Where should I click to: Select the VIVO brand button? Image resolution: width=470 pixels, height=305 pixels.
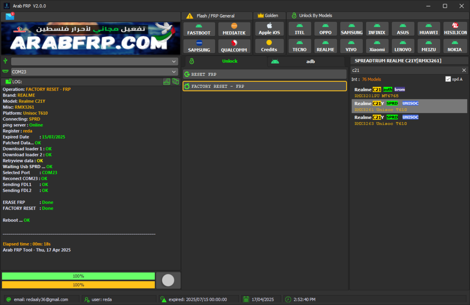point(351,46)
